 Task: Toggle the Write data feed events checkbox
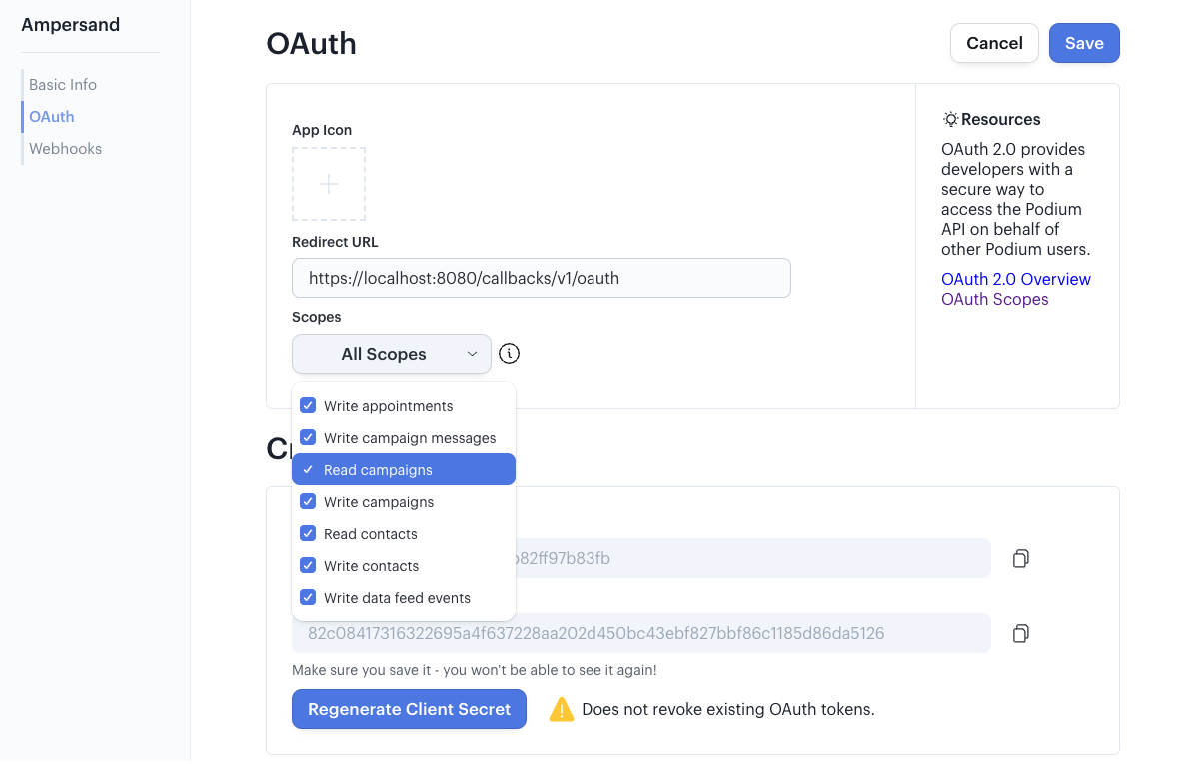308,597
